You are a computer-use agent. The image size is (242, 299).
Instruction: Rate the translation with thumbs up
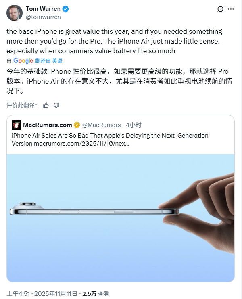[x=46, y=105]
